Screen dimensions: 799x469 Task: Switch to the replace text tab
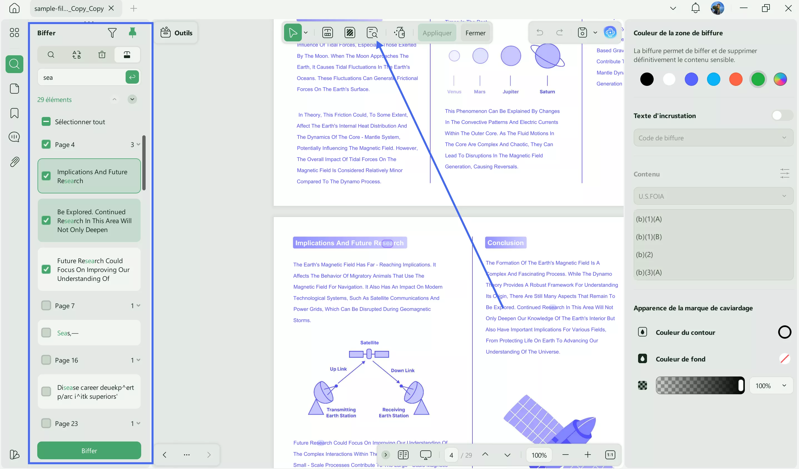click(x=76, y=55)
